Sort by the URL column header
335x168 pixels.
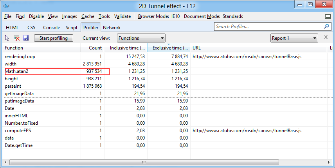pyautogui.click(x=259, y=48)
